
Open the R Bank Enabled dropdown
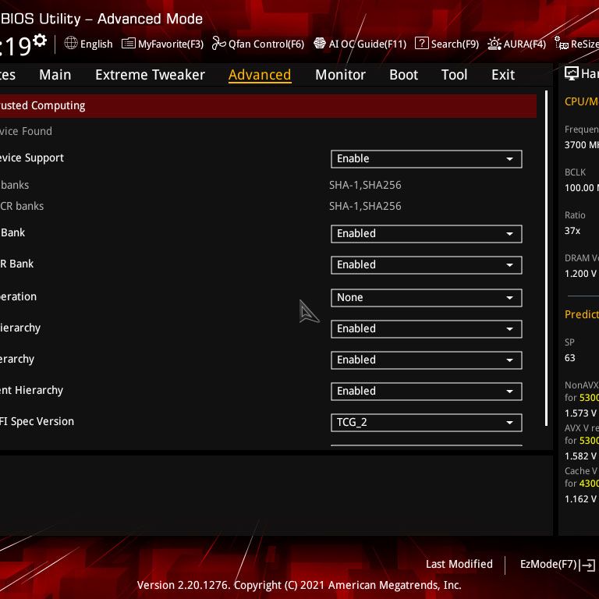coord(427,265)
